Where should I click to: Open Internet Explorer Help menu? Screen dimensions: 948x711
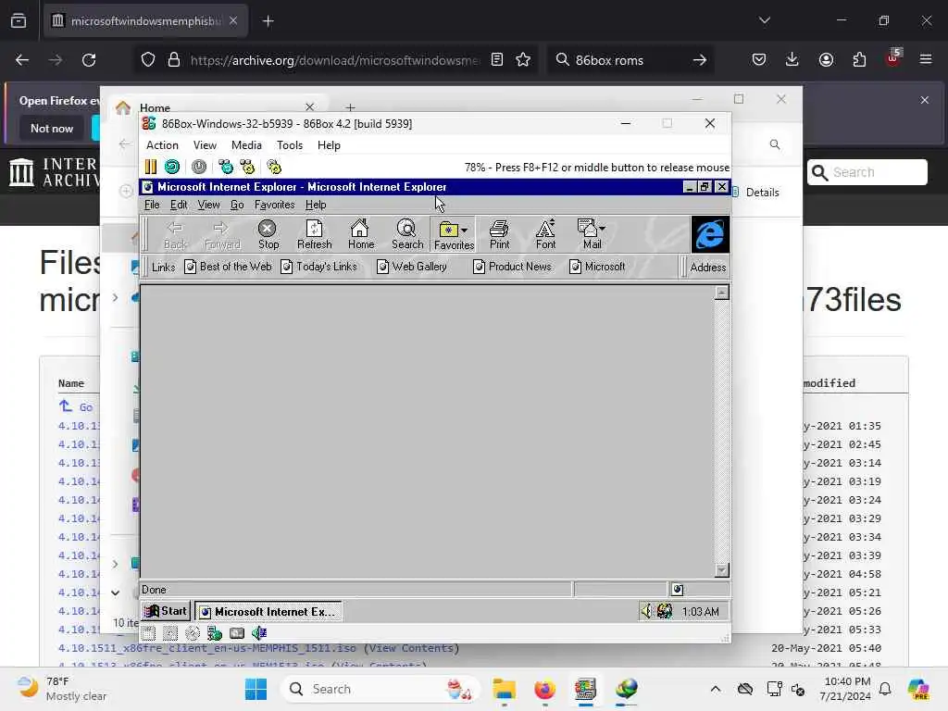click(x=316, y=205)
